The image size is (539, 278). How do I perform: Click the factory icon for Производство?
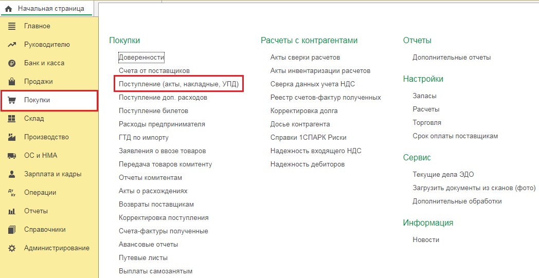[12, 137]
